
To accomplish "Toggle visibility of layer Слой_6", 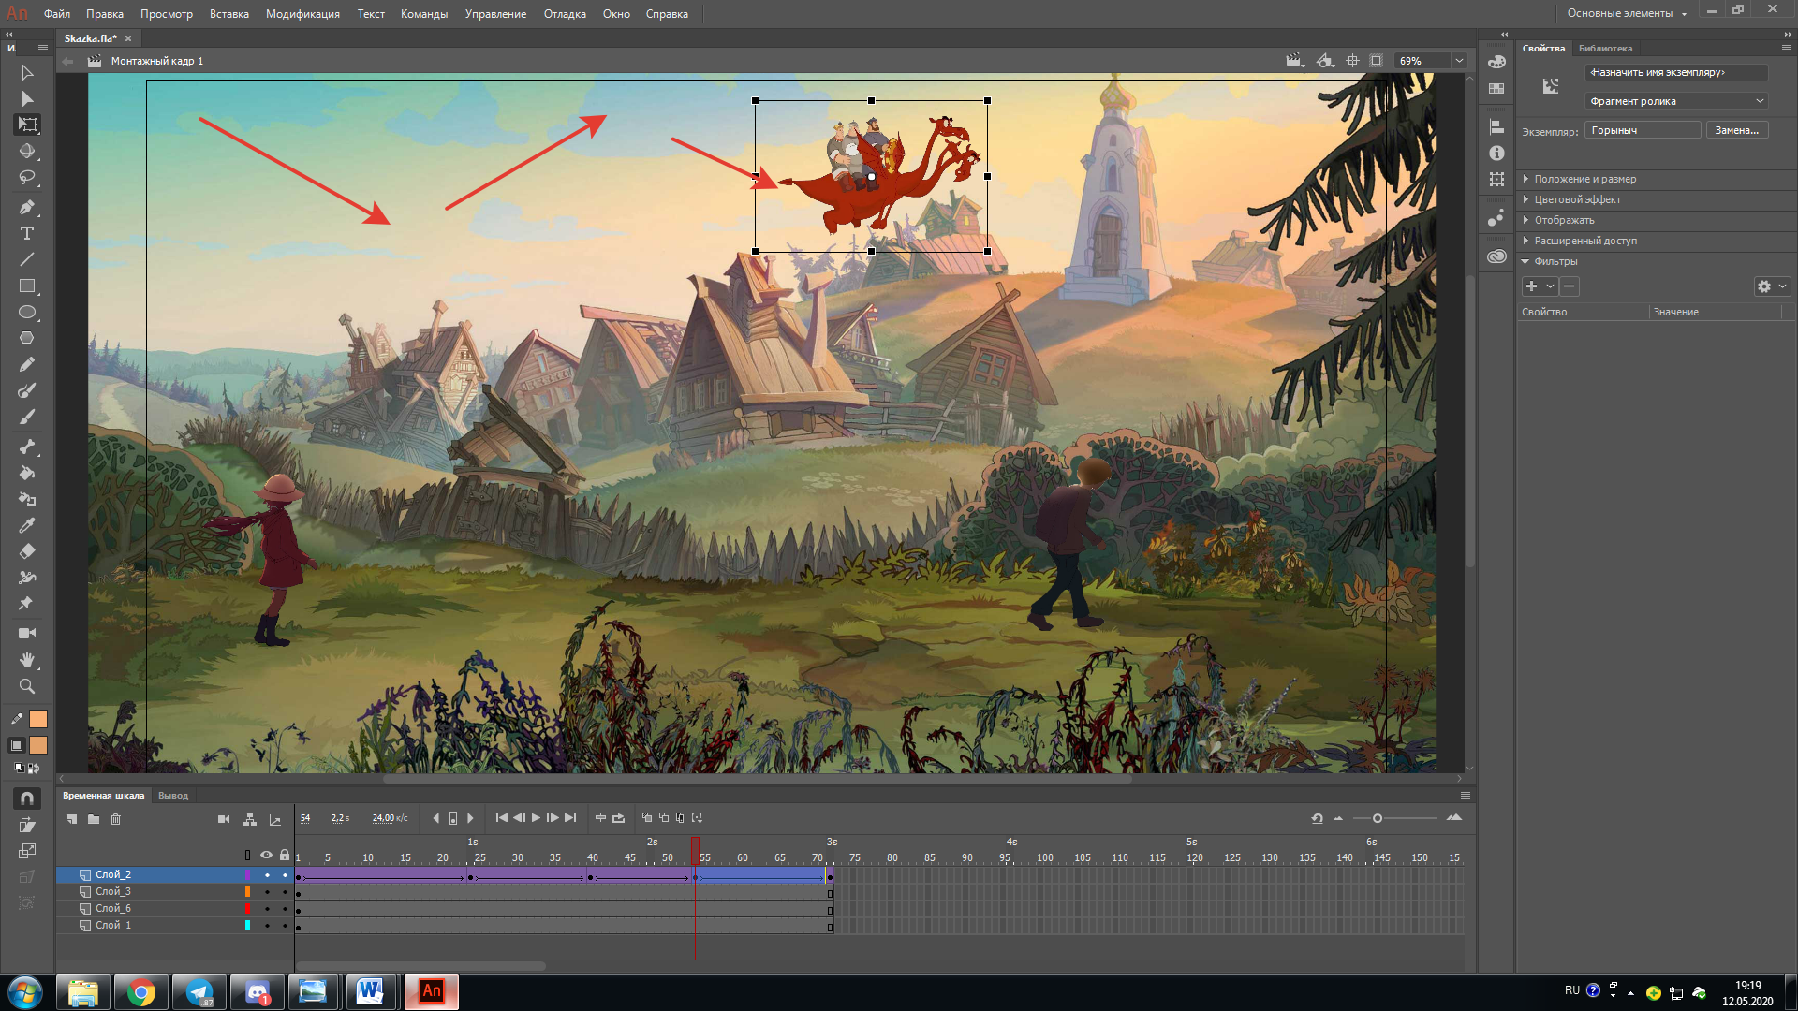I will point(267,909).
